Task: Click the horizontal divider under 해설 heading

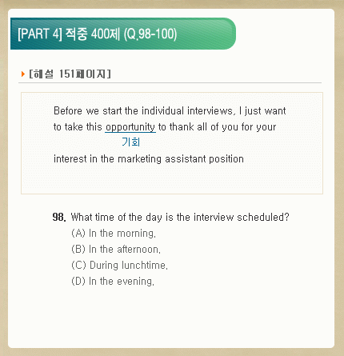Action: tap(170, 83)
